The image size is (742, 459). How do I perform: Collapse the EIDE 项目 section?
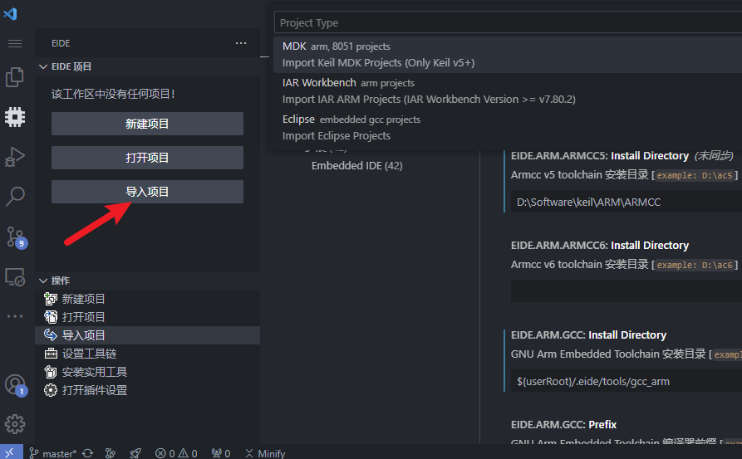click(44, 66)
